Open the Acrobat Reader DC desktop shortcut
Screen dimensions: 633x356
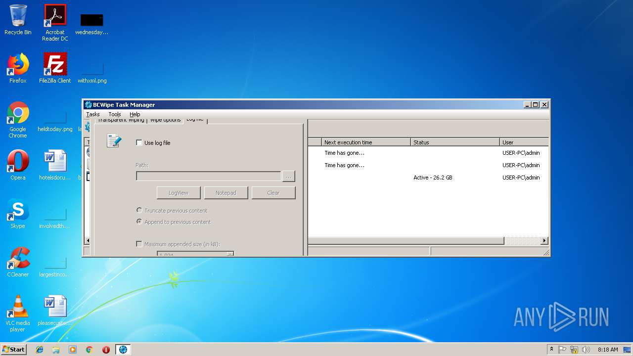click(55, 23)
